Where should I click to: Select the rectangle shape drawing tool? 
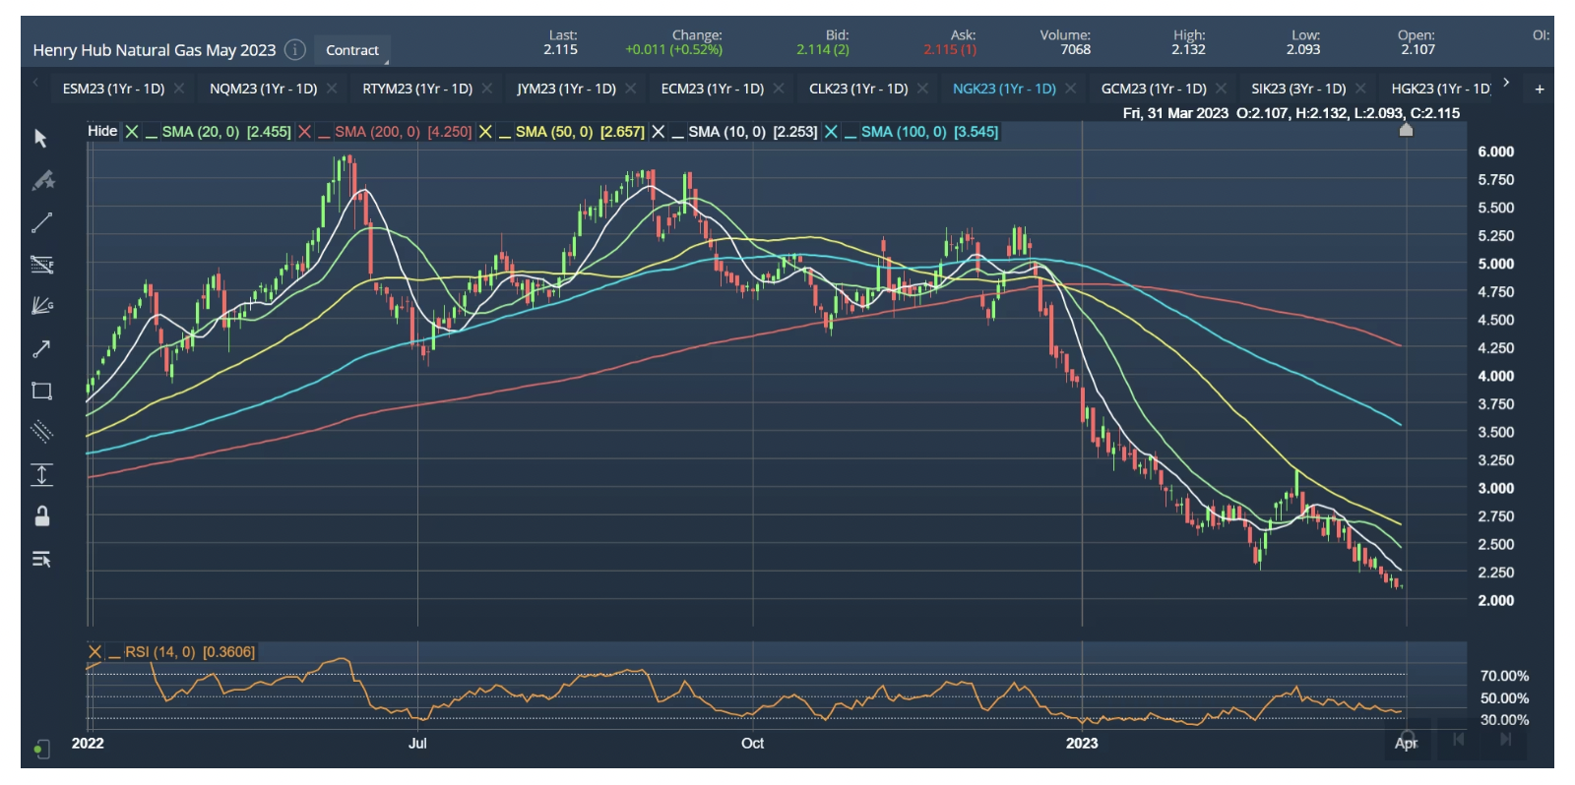(41, 391)
